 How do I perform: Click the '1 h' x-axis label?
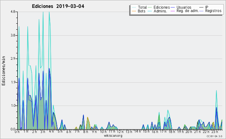tap(26, 131)
